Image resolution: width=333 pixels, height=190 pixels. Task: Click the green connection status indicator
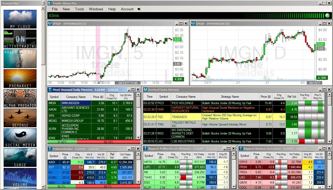[x=327, y=15]
